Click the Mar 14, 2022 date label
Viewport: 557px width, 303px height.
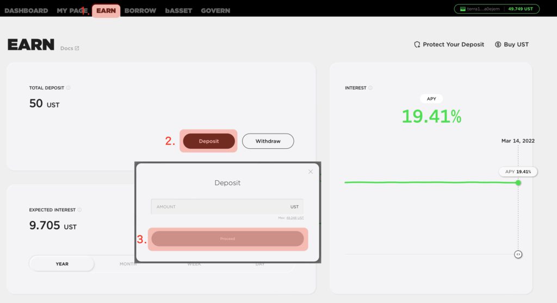pos(518,141)
